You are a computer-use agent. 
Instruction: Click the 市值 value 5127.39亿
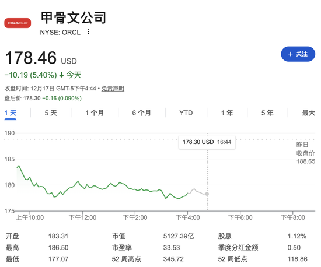click(179, 236)
